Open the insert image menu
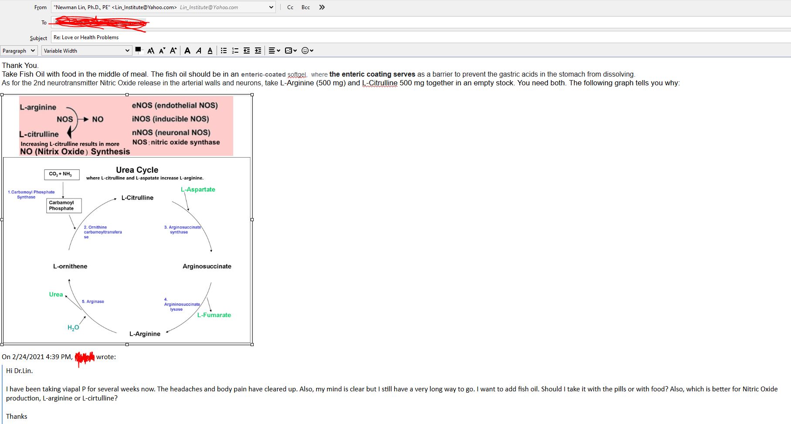The image size is (791, 424). 291,51
